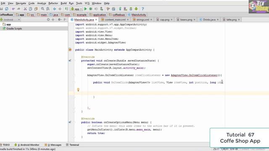The image size is (269, 151).
Task: Hide the Project panel with pin icon
Action: click(x=65, y=20)
